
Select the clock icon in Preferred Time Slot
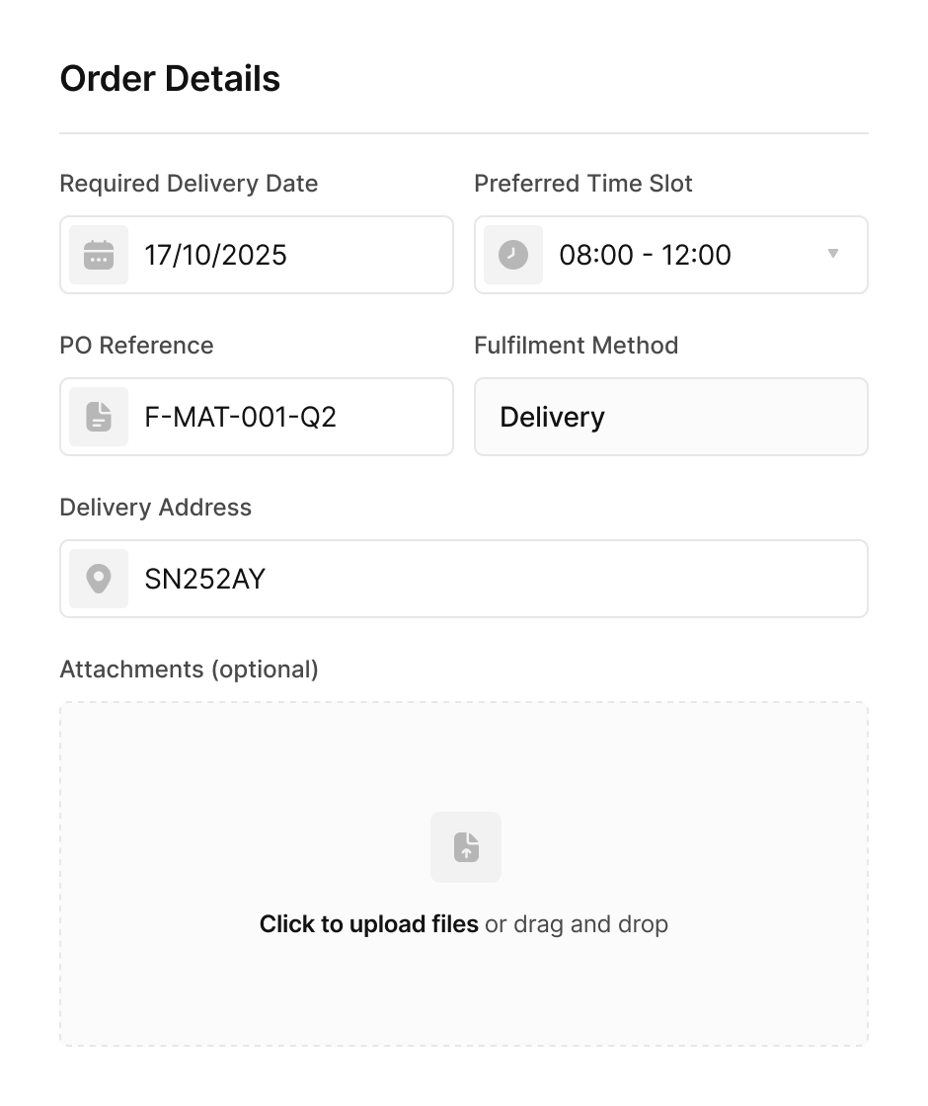(512, 255)
